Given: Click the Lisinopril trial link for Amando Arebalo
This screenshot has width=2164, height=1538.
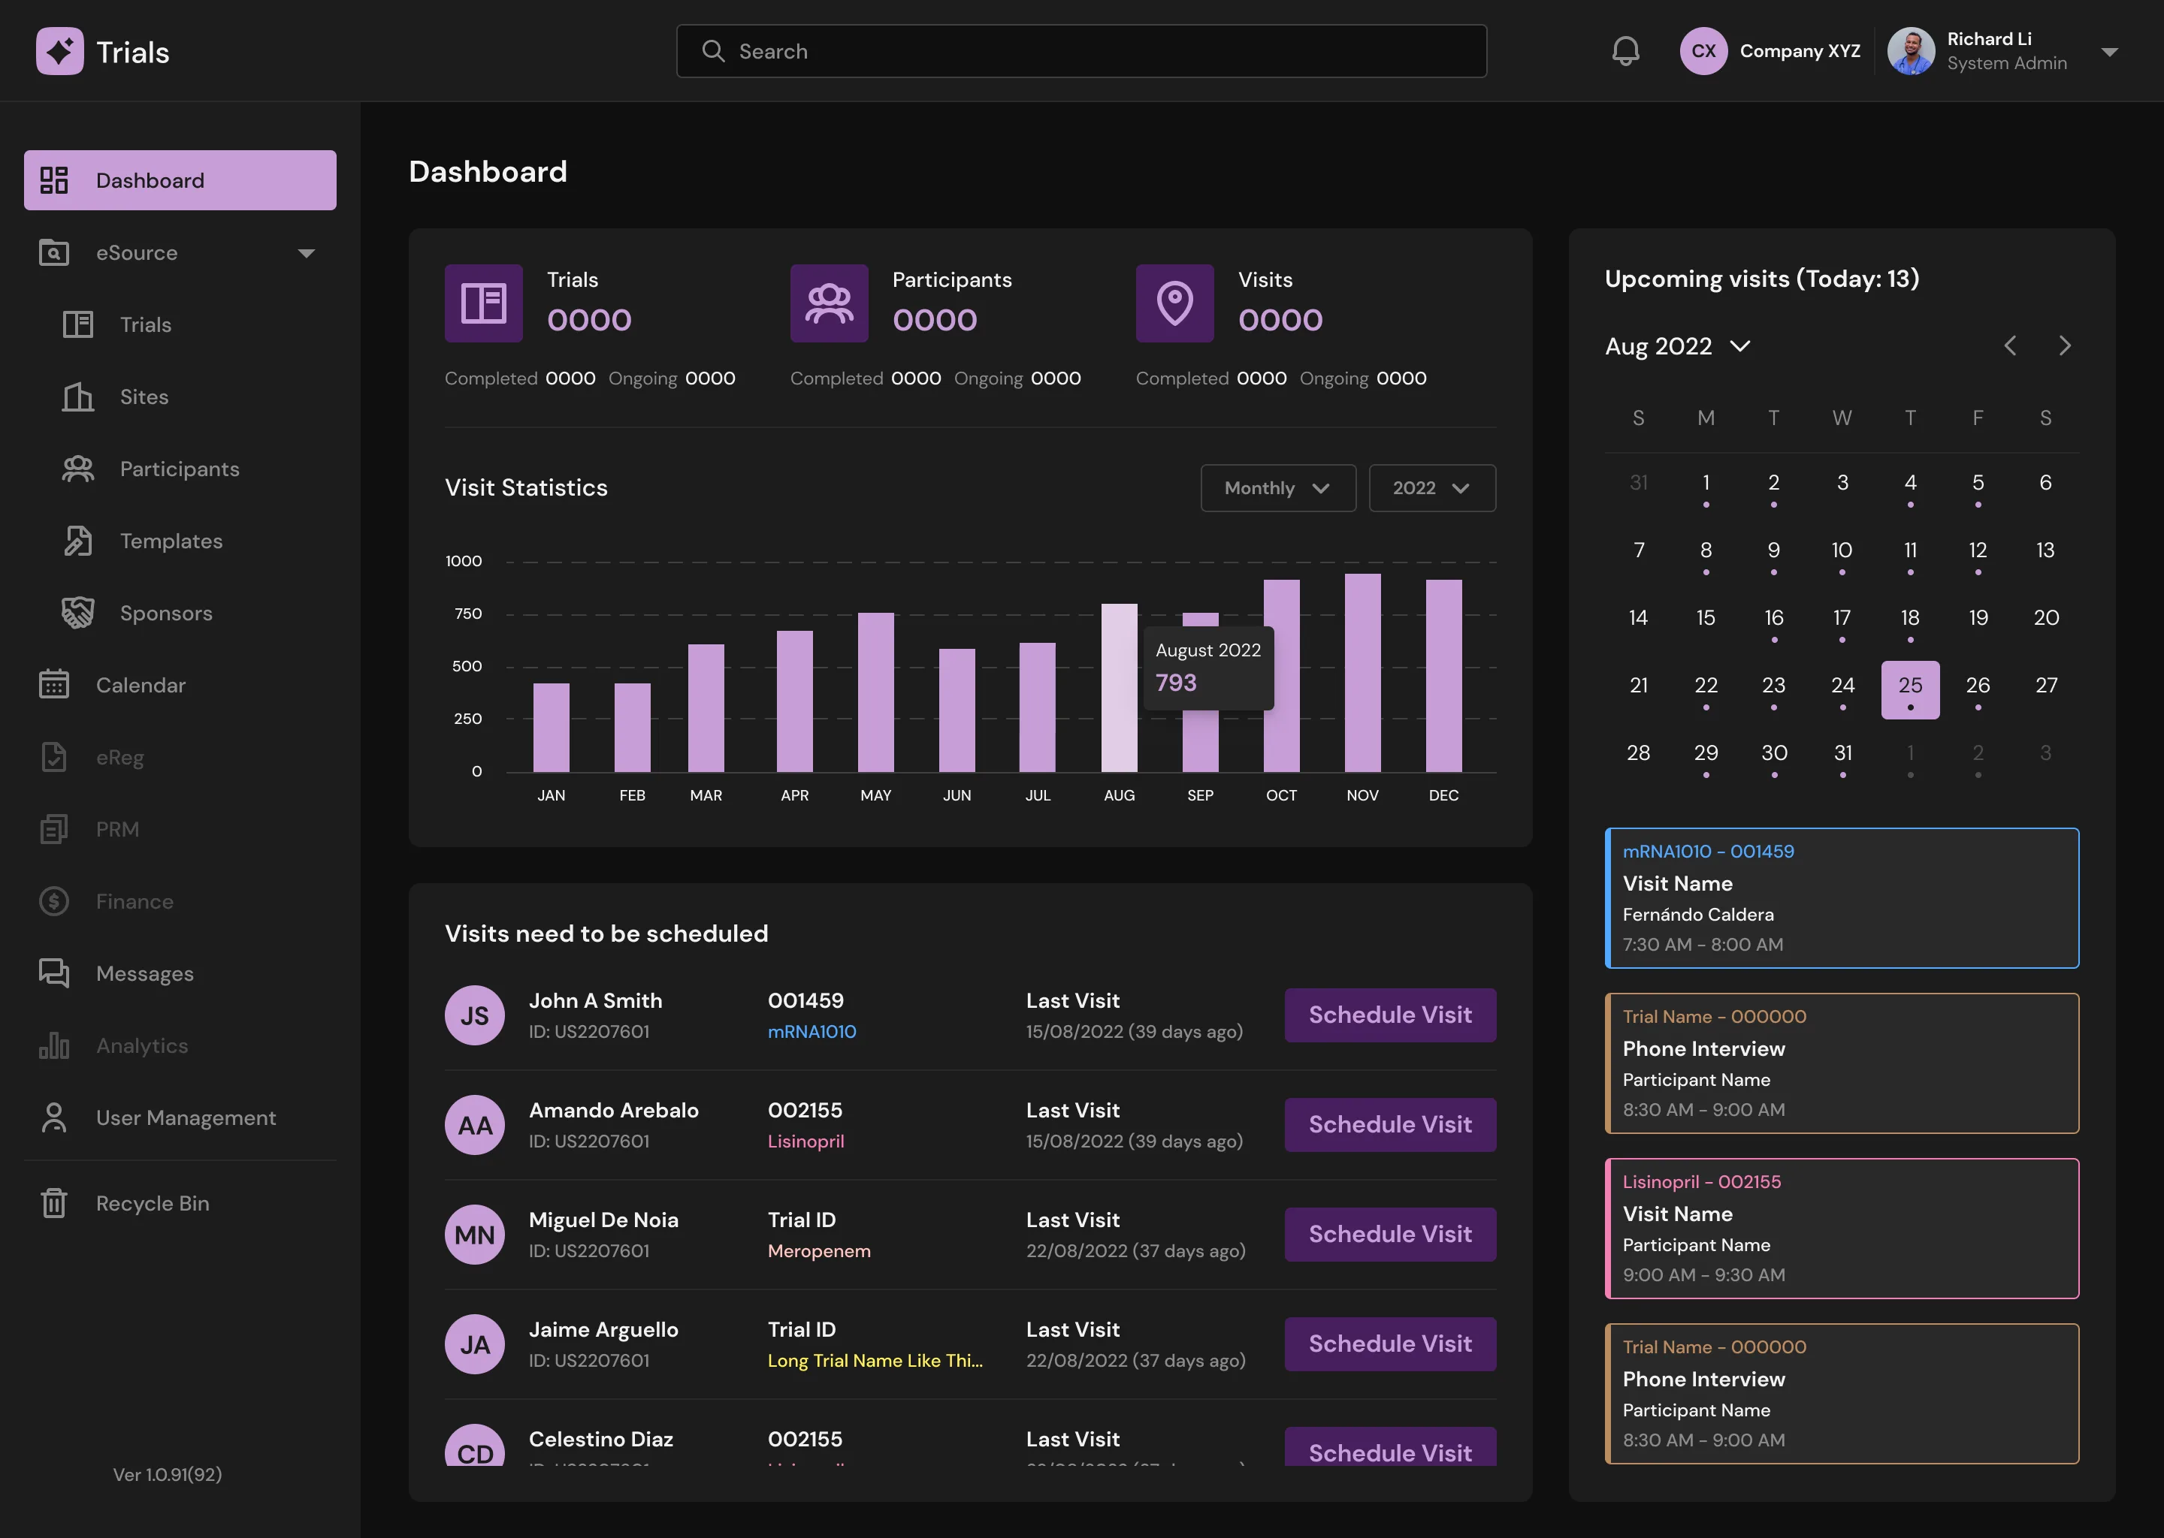Looking at the screenshot, I should click(x=805, y=1141).
